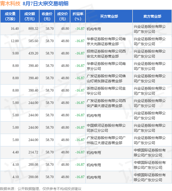Click buyer 华泰证券股份有限公司南京分公司
This screenshot has width=172, height=191.
106,66
